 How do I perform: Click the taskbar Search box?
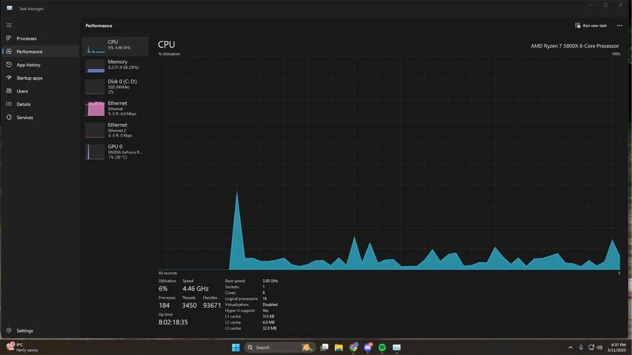click(280, 347)
